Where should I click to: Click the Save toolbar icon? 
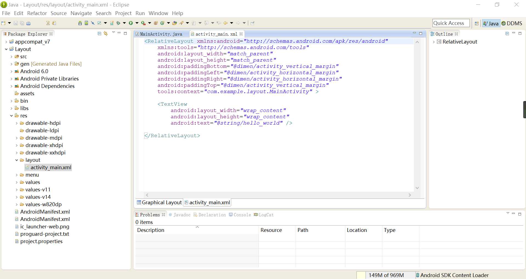[x=16, y=23]
